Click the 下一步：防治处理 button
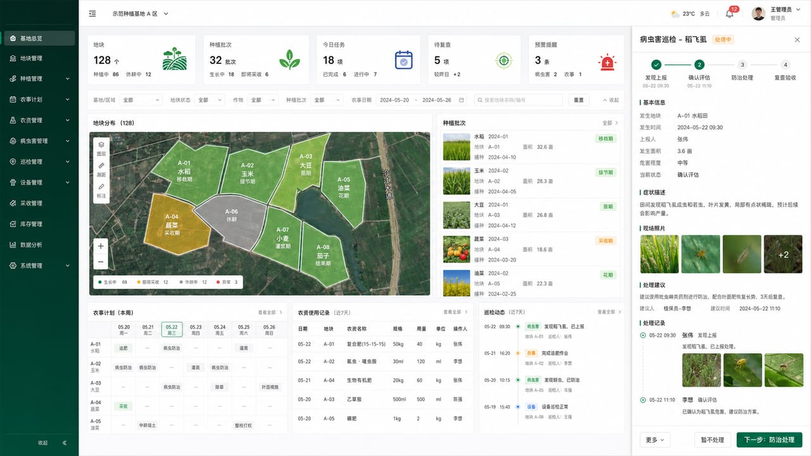Screen dimensions: 811x456 coord(769,440)
